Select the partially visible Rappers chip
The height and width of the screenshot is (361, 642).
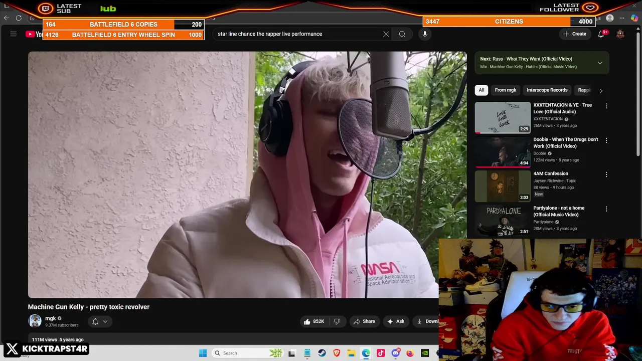[584, 90]
